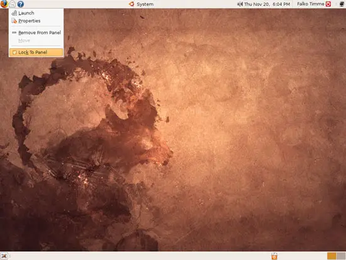Open the blue Help question mark icon
This screenshot has width=346, height=260.
21,4
